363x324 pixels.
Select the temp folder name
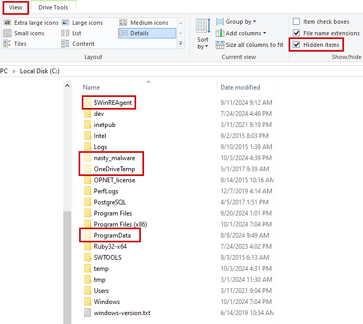(101, 269)
